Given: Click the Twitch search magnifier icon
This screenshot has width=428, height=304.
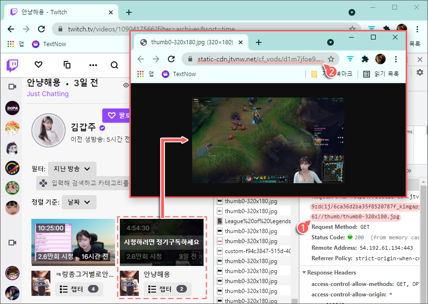Looking at the screenshot, I should [114, 65].
